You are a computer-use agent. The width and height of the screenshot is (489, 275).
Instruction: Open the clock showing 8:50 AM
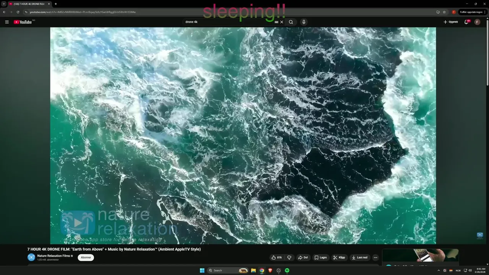pos(481,270)
